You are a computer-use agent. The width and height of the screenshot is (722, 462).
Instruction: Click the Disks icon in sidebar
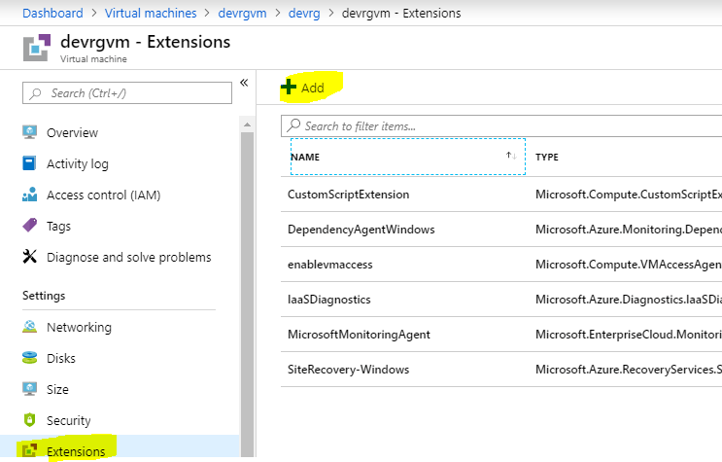click(x=29, y=358)
